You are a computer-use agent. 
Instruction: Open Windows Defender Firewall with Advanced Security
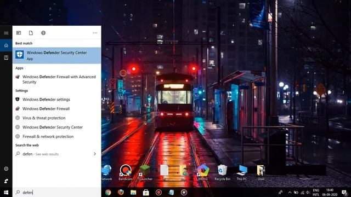[x=56, y=79]
